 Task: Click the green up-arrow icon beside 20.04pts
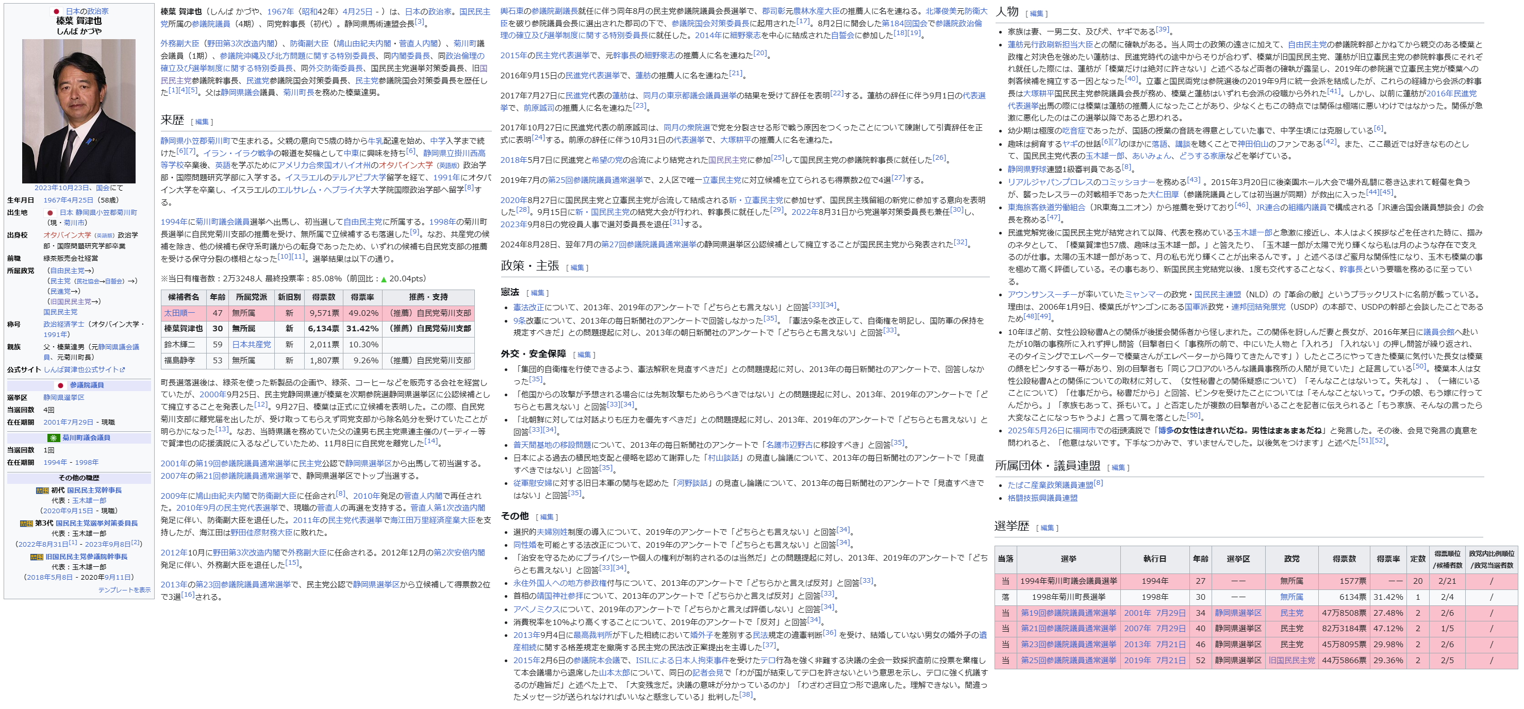384,279
